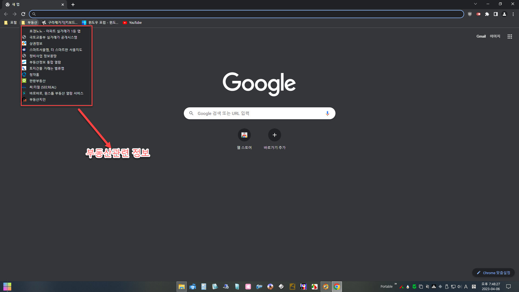Open the pink Windows logo taskbar app
Screen dimensions: 519x292
point(248,287)
